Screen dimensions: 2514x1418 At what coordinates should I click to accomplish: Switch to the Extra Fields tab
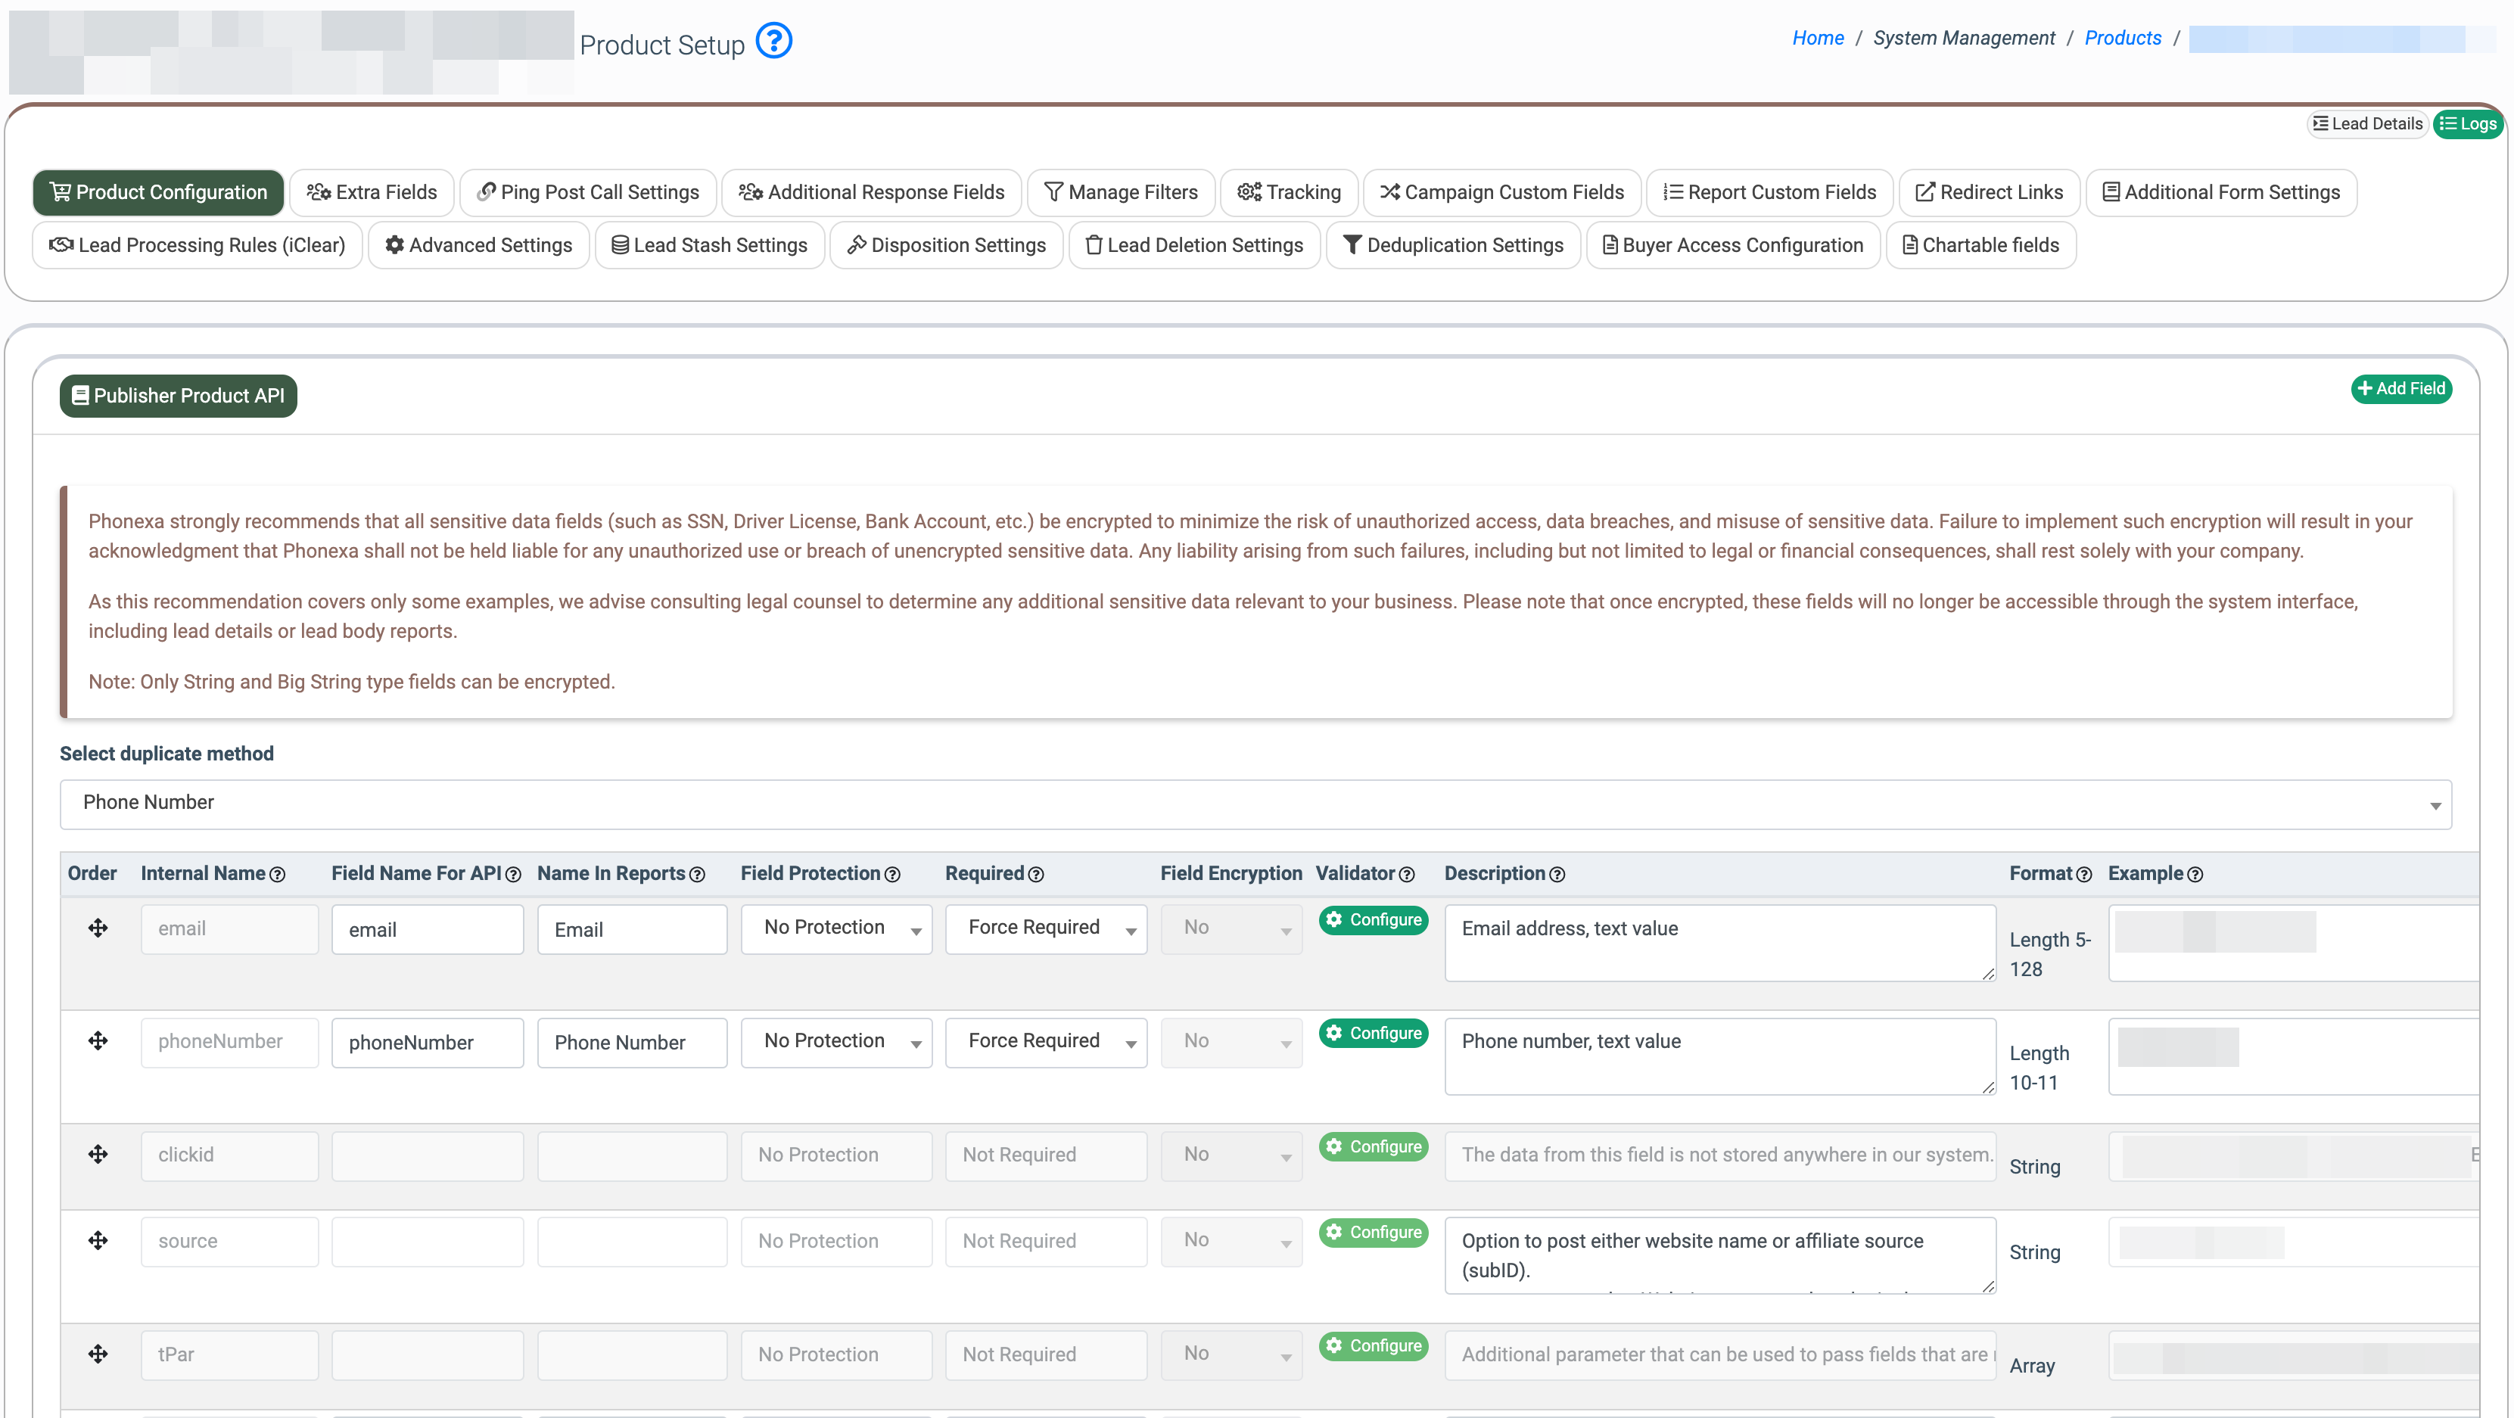[372, 192]
